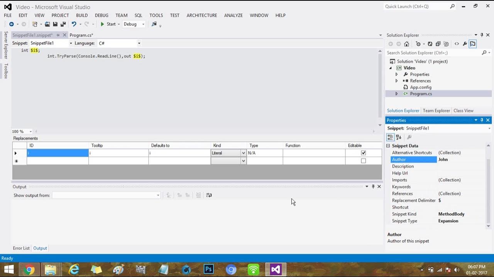Save the current file with Save icon

[x=55, y=24]
